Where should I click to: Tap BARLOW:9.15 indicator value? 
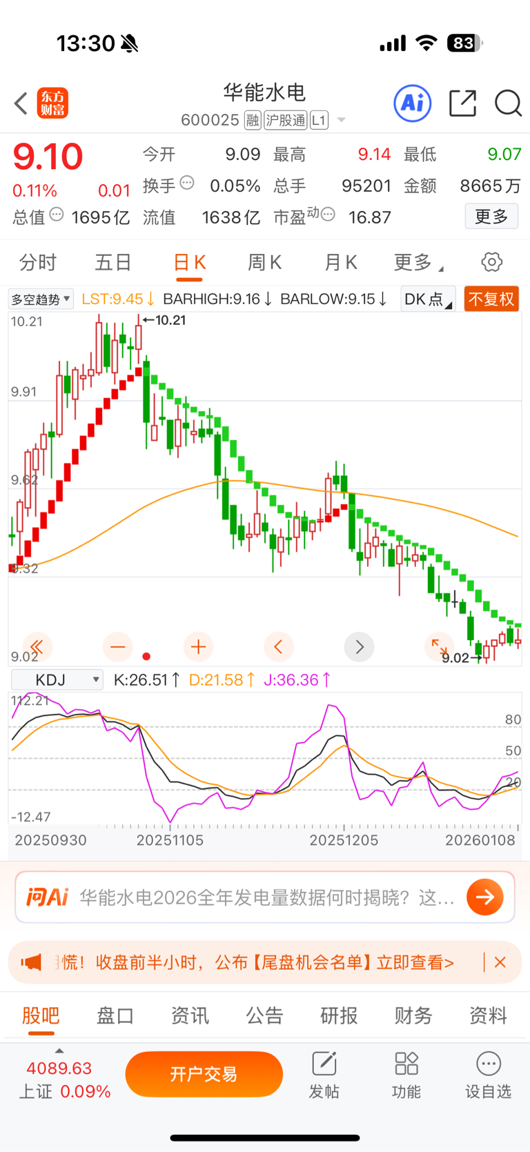(x=333, y=299)
